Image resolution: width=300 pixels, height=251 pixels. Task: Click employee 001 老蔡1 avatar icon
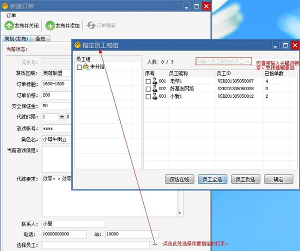pos(155,81)
